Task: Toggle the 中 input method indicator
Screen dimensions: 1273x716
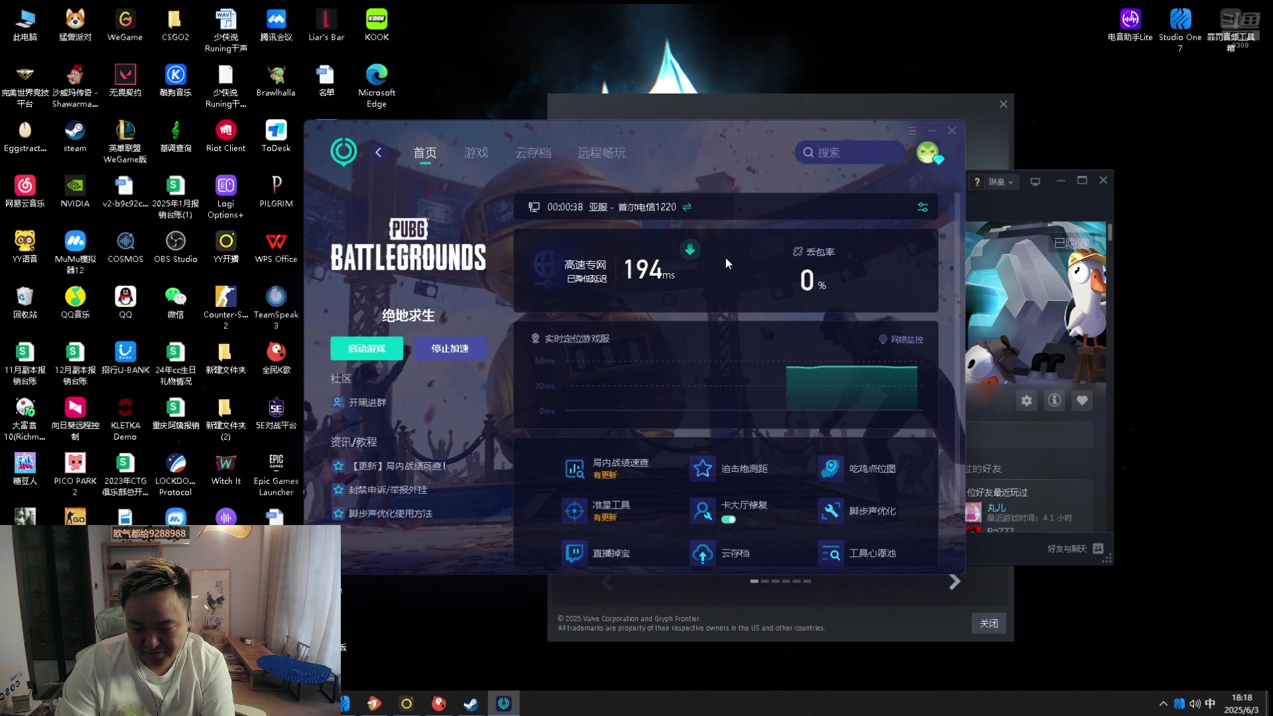Action: click(x=1210, y=703)
